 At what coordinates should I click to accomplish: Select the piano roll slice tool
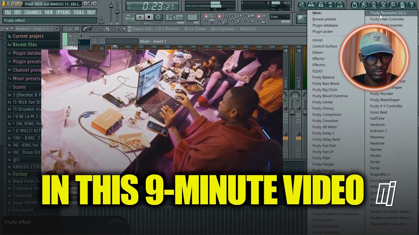coord(107,29)
